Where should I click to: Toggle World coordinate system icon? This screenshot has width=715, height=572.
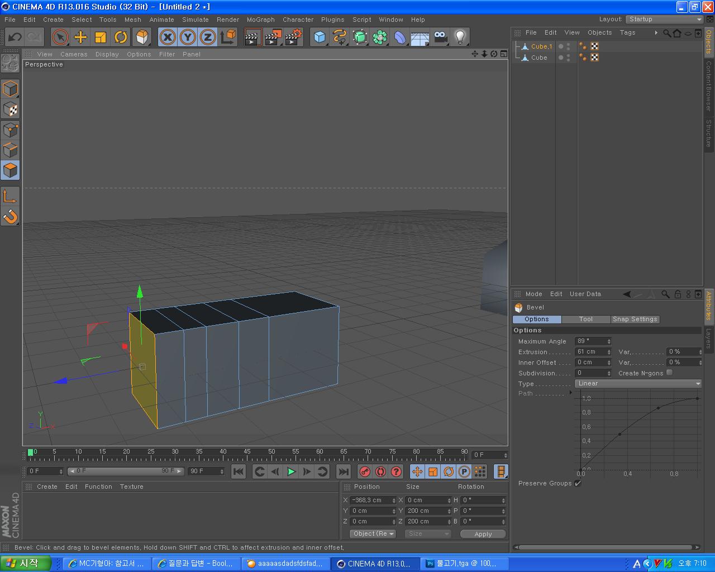[x=228, y=37]
